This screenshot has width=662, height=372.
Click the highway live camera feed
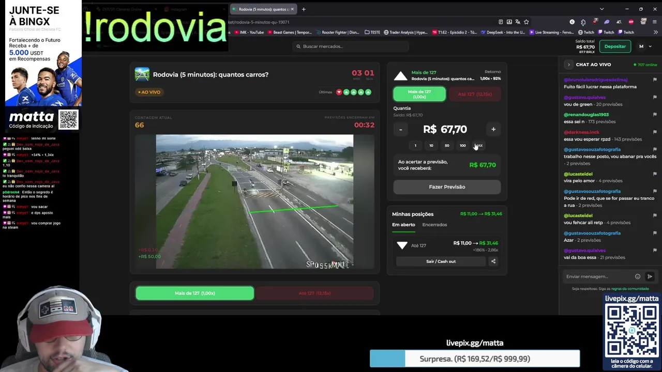[x=254, y=202]
